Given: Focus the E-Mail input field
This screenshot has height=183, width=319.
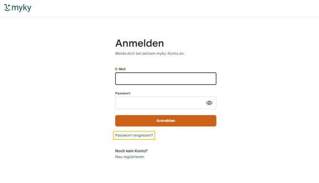Looking at the screenshot, I should (x=166, y=78).
